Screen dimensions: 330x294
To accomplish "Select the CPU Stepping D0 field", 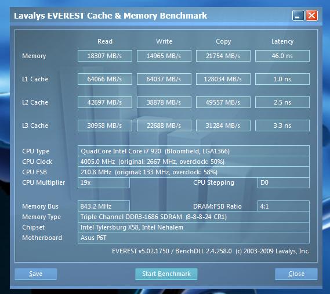I will (x=284, y=182).
